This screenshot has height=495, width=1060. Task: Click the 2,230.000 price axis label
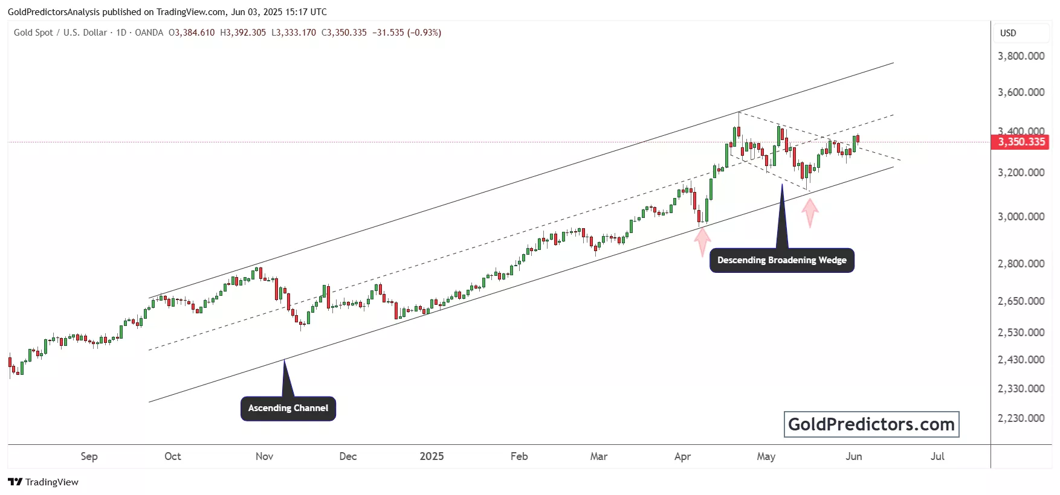(x=1021, y=418)
